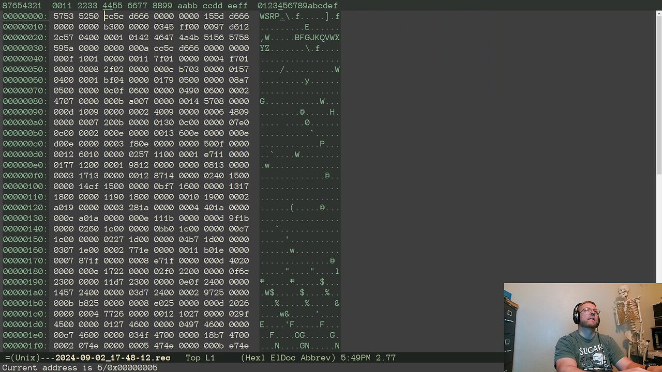Click address label 00000000:
Viewport: 662px width, 372px height.
point(25,17)
